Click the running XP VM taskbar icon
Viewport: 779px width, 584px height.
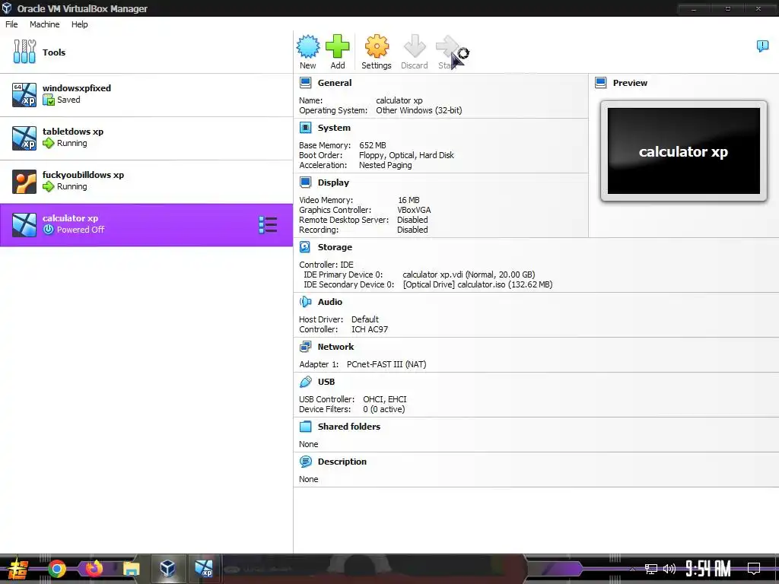click(204, 568)
